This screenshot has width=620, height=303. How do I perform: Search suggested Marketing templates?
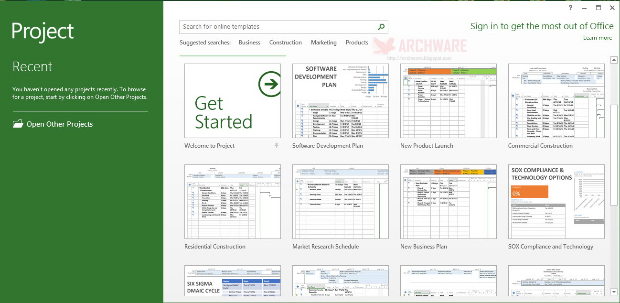pyautogui.click(x=324, y=43)
